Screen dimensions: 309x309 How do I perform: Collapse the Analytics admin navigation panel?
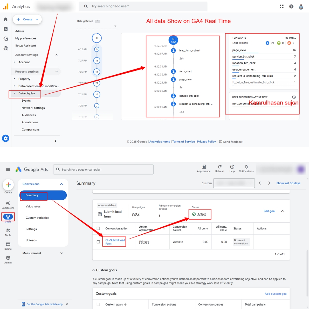(x=56, y=141)
